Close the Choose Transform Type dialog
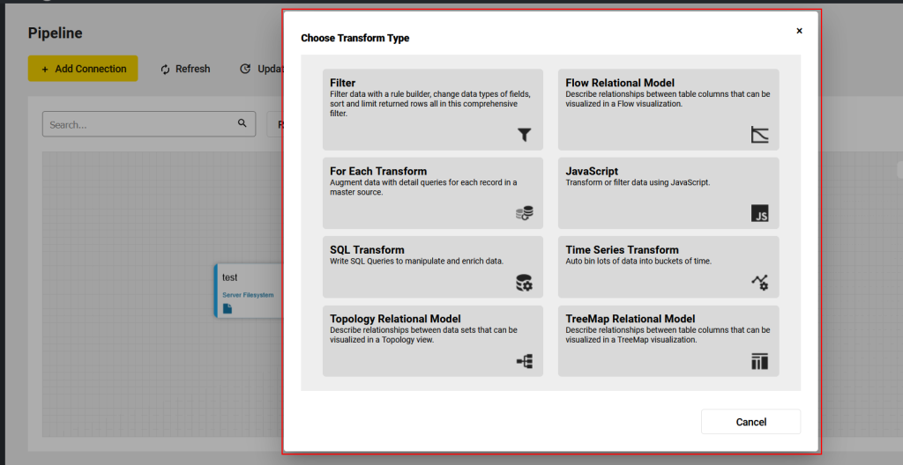Viewport: 903px width, 465px height. tap(799, 31)
